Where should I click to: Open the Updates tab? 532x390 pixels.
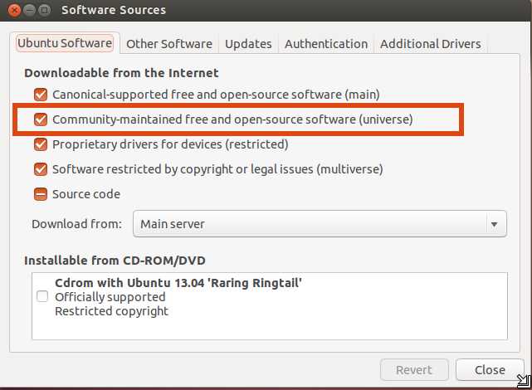(x=248, y=44)
